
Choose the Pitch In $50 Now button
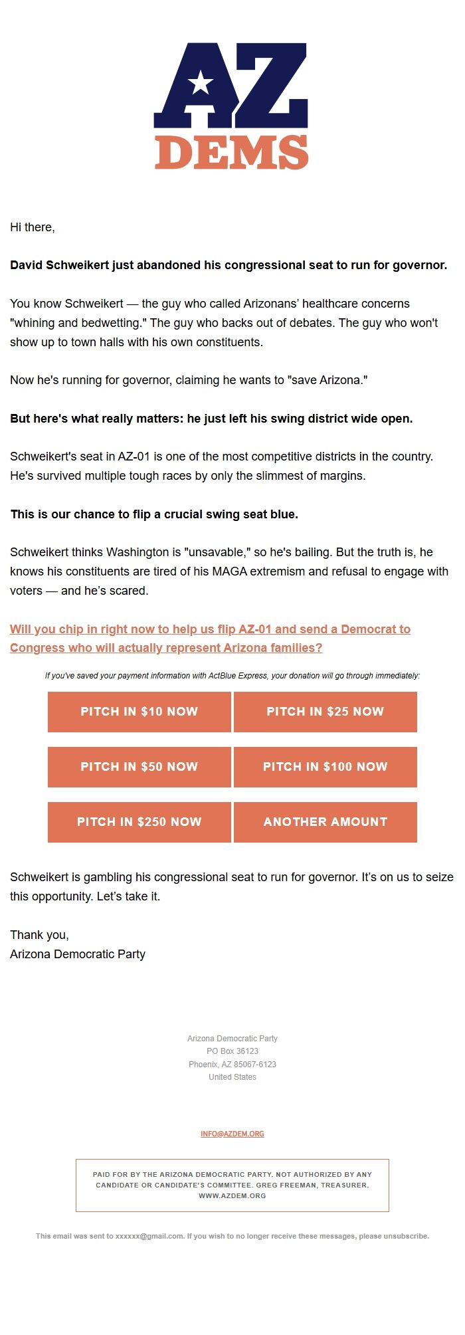[139, 767]
